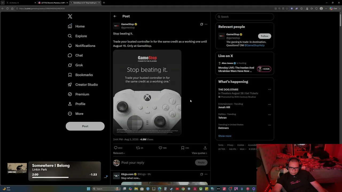Open the GameStop controller promo image
The image size is (342, 192).
(147, 92)
